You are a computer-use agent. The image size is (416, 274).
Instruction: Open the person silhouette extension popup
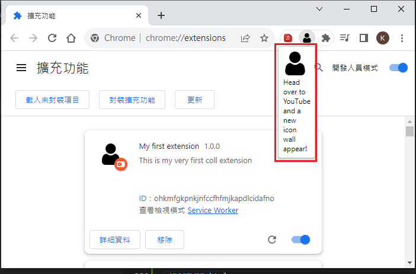pos(306,38)
